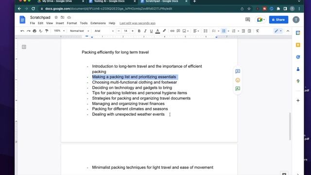Click the font size 14 field

click(125, 31)
